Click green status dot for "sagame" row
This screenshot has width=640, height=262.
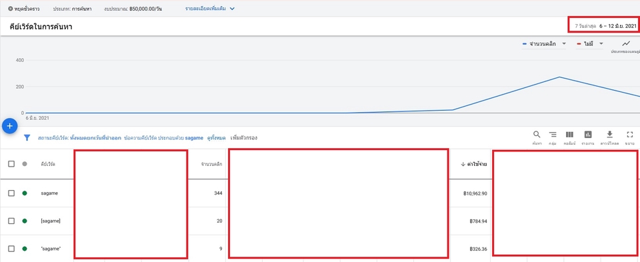click(x=25, y=249)
